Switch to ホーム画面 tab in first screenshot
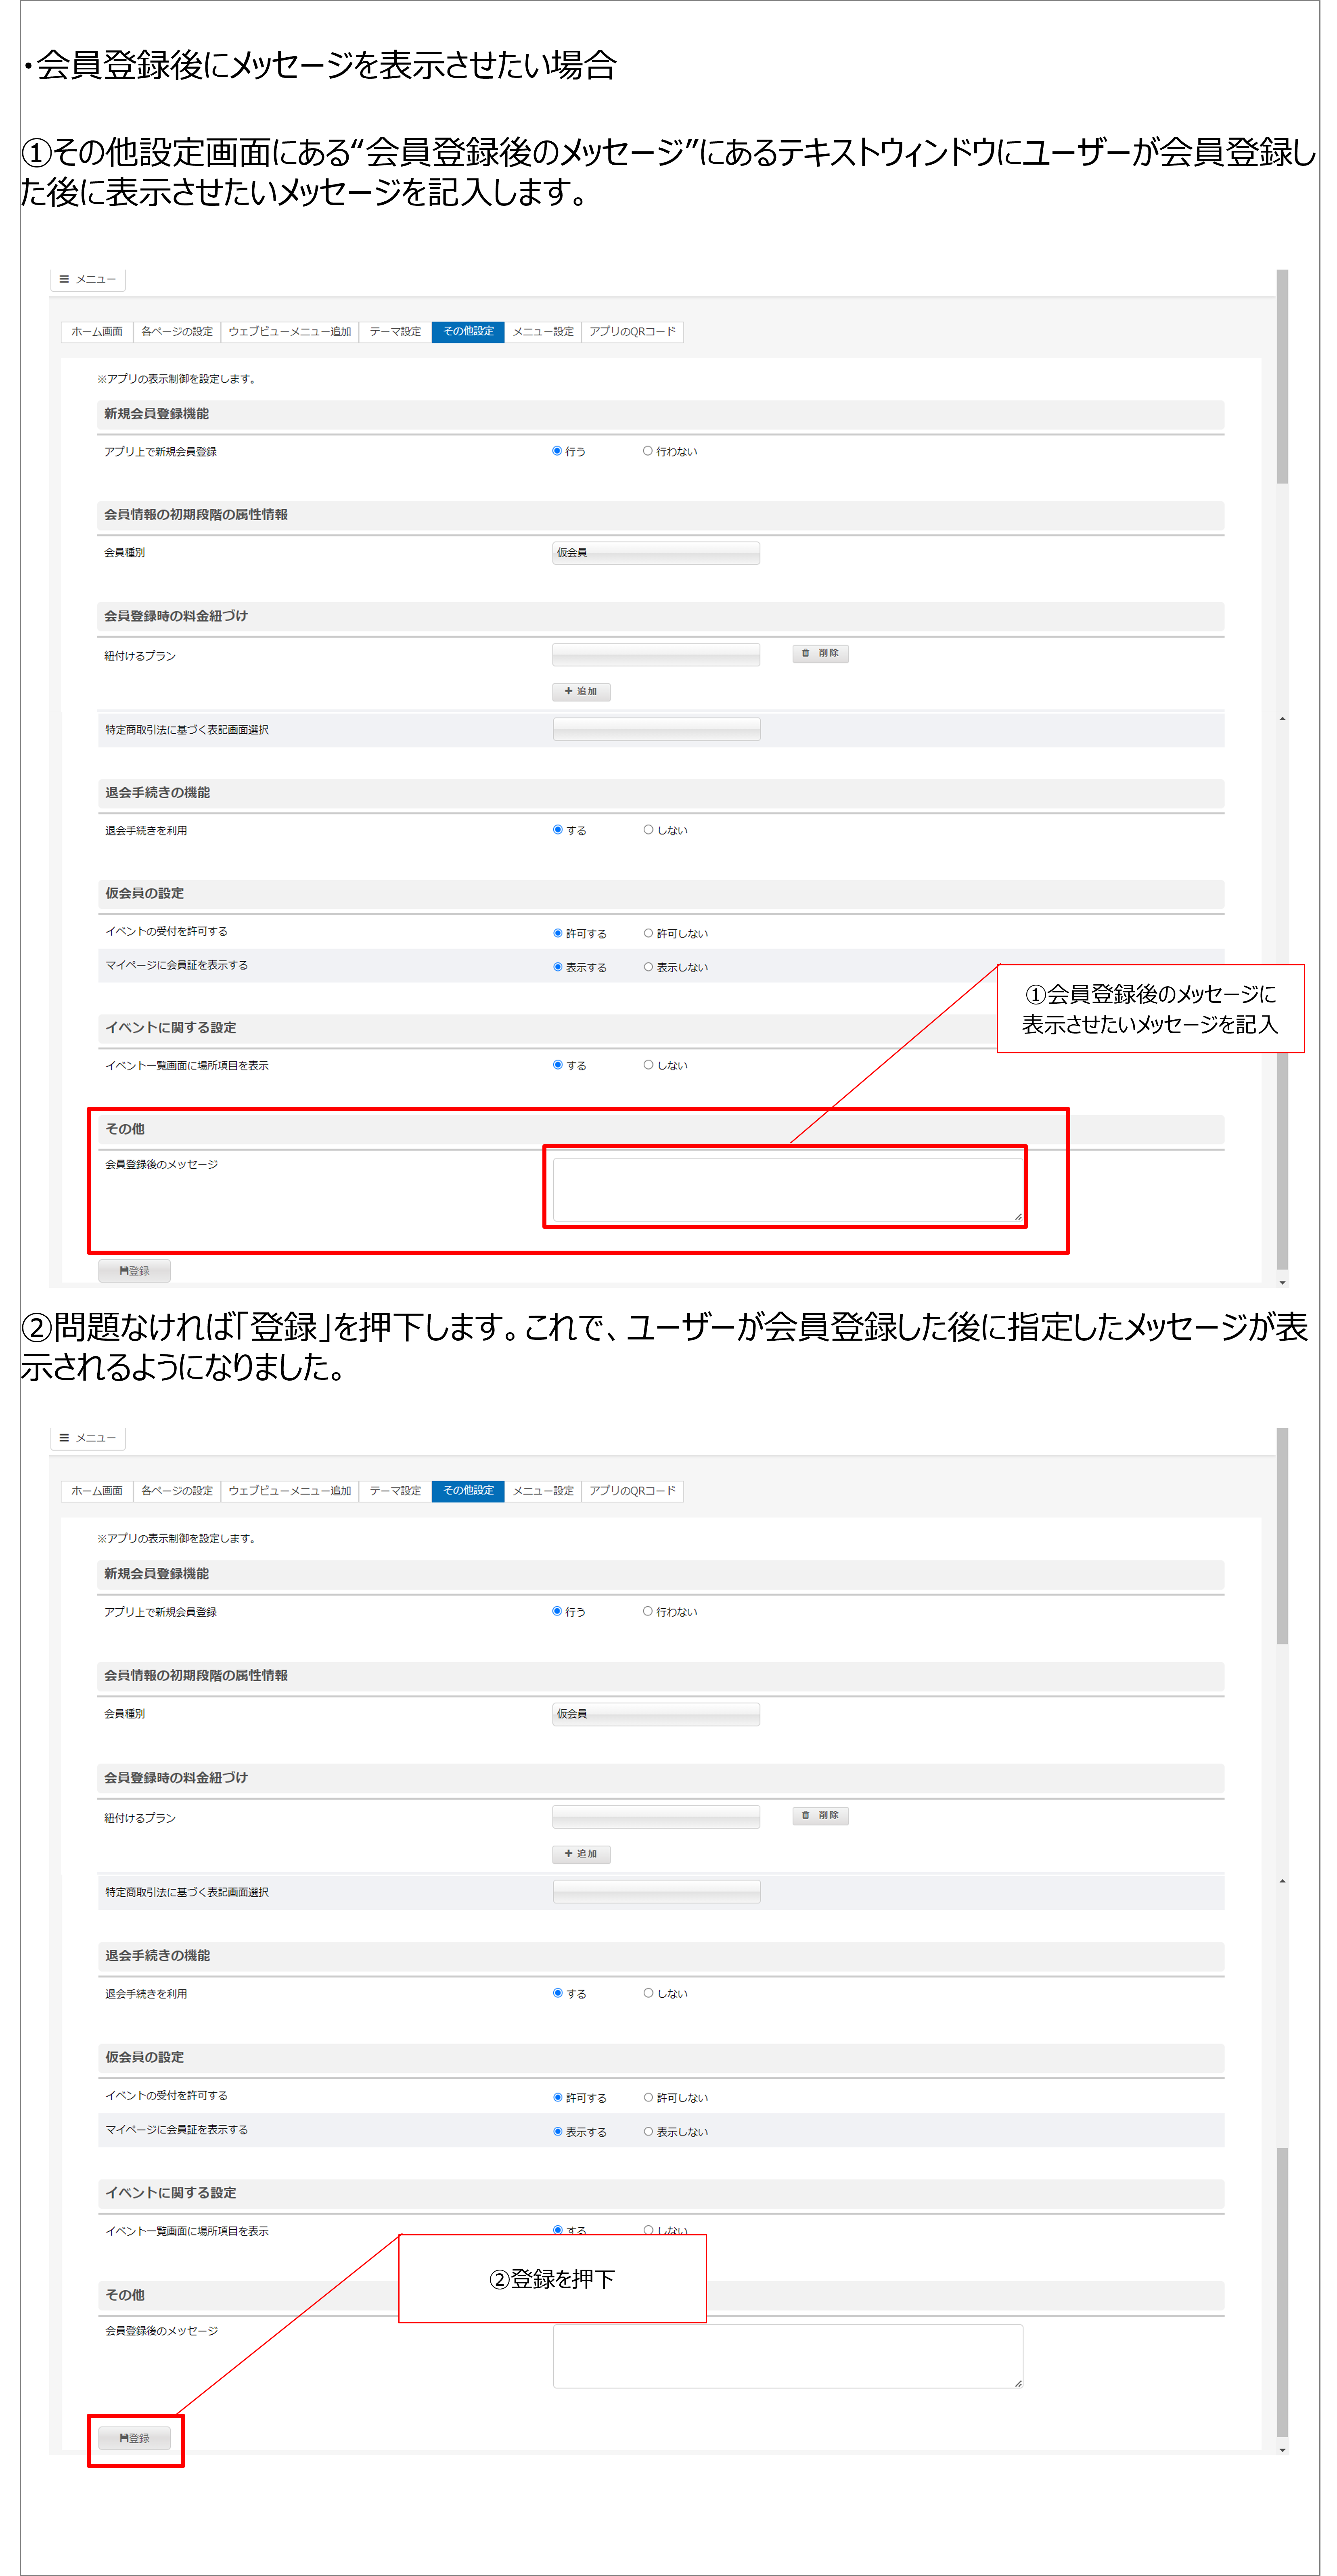This screenshot has height=2576, width=1337. coord(97,332)
